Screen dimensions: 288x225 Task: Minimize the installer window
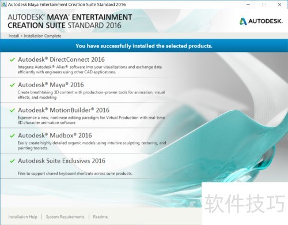click(x=248, y=4)
